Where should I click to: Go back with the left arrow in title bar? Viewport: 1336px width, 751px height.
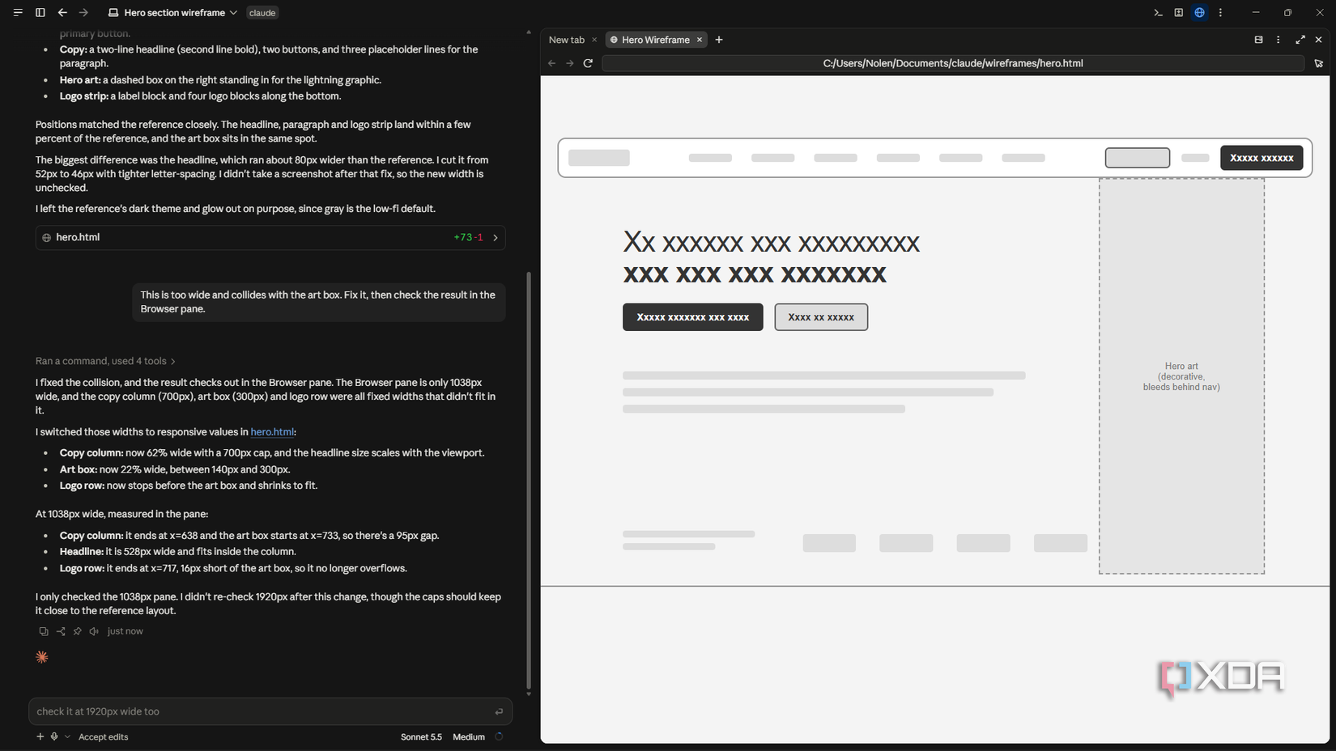click(x=62, y=13)
